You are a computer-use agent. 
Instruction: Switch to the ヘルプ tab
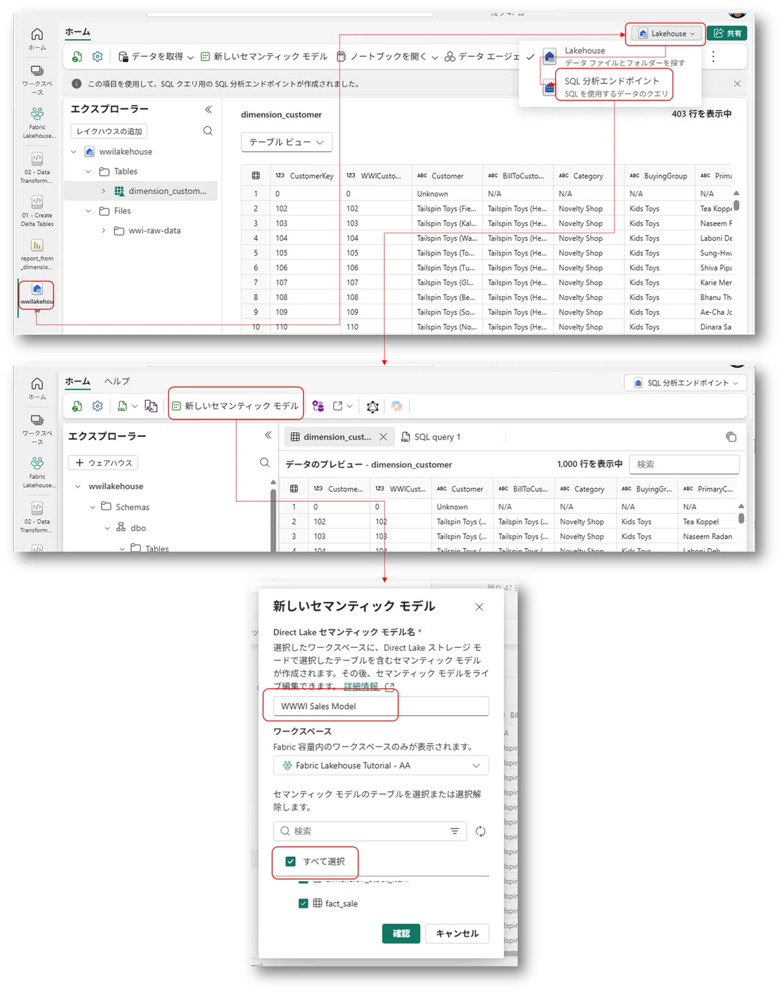tap(117, 381)
